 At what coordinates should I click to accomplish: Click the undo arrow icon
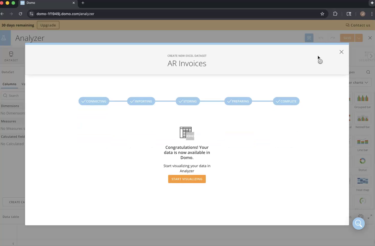(321, 38)
